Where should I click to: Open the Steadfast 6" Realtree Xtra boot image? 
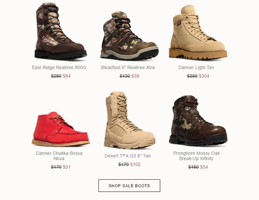click(x=129, y=35)
